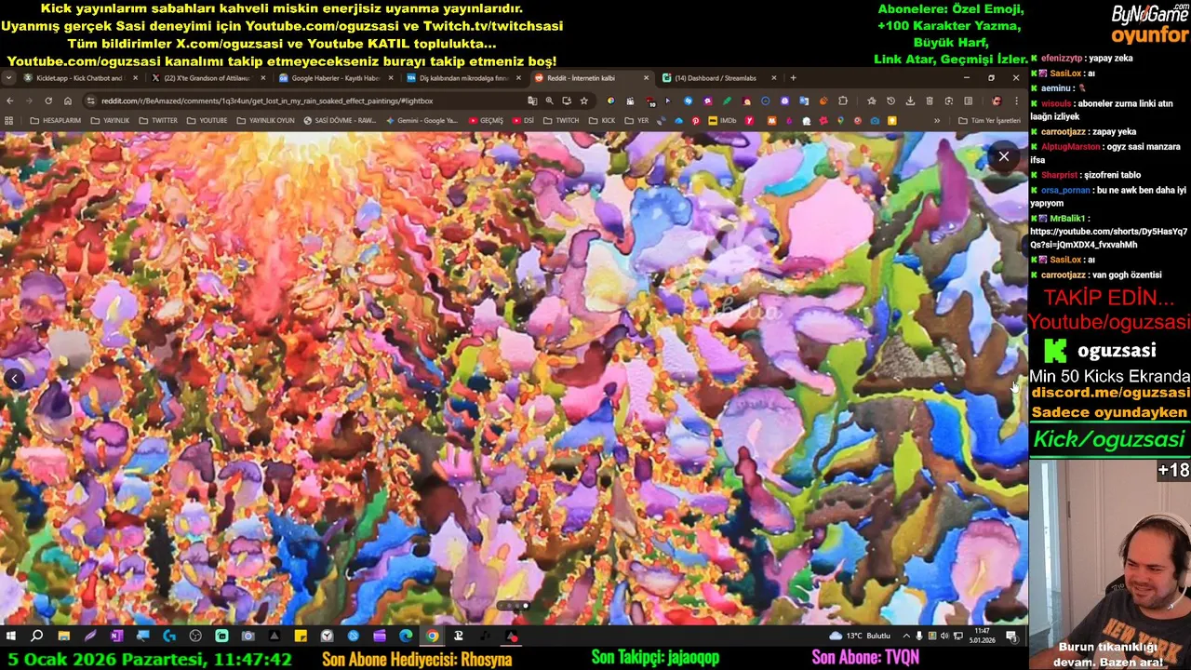Expand the TWITCH bookmark folder
The width and height of the screenshot is (1191, 670).
pos(561,121)
